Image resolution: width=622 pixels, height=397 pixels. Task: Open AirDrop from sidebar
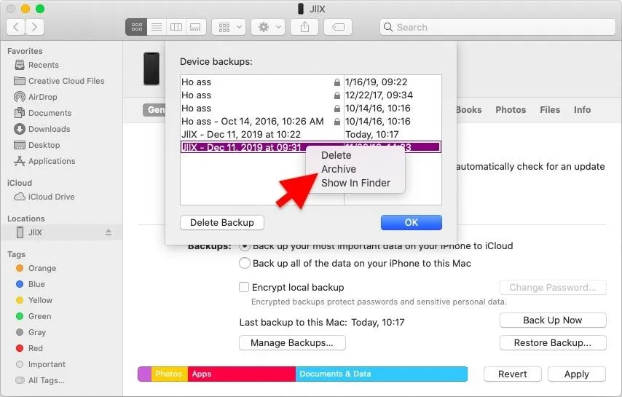tap(36, 97)
